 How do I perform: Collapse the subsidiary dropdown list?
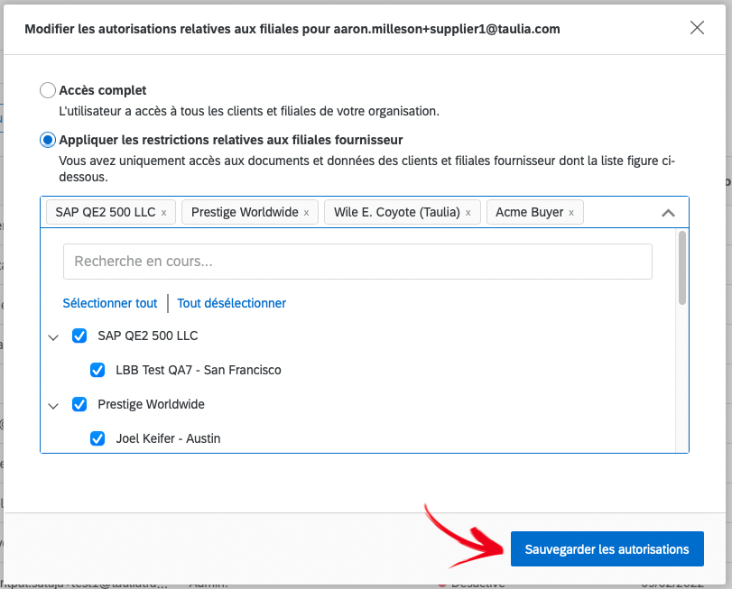(668, 213)
